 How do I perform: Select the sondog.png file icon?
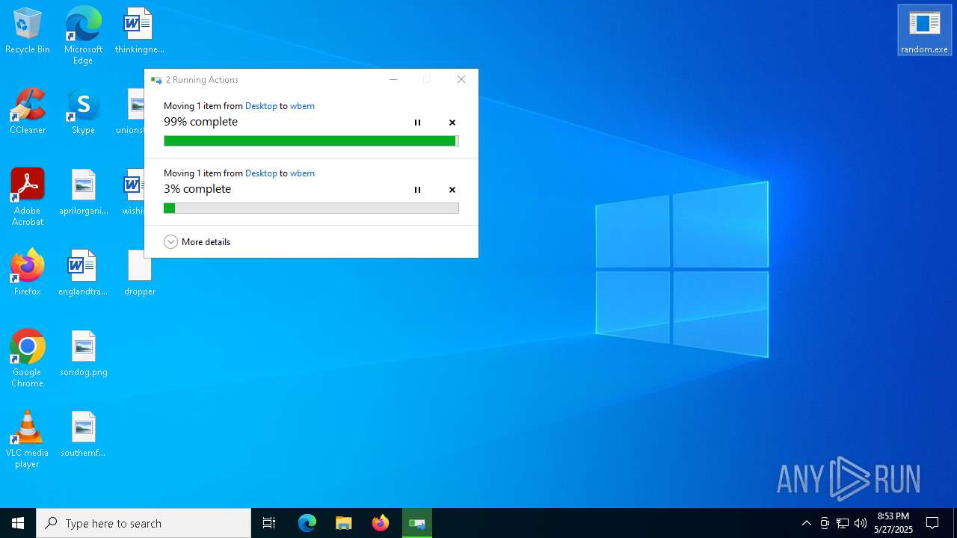click(84, 353)
